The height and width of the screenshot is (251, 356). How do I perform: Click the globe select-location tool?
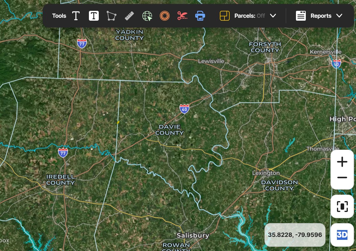point(147,16)
